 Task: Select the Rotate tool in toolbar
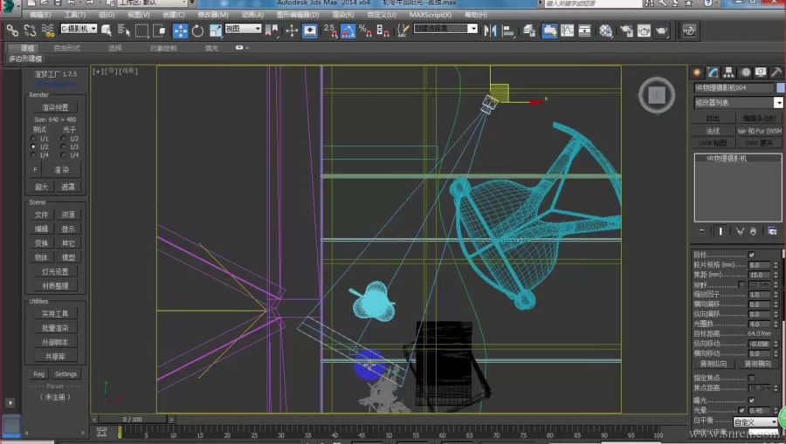click(197, 31)
